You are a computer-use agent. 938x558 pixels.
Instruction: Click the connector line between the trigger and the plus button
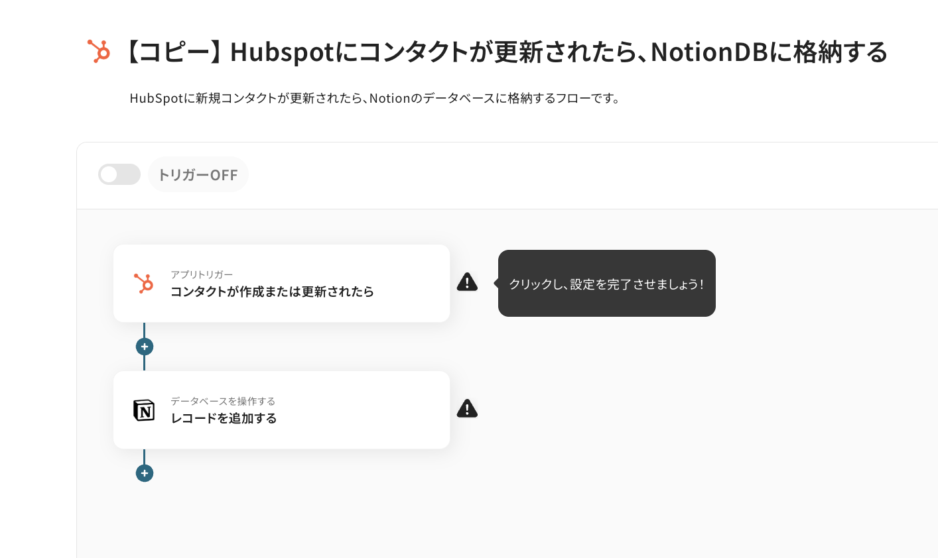click(x=144, y=330)
